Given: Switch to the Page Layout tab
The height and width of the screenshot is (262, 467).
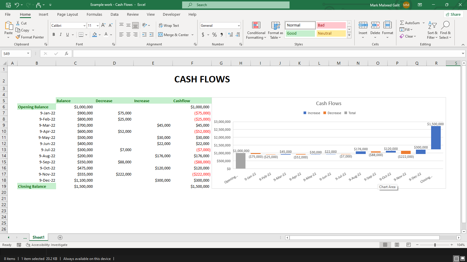Looking at the screenshot, I should (67, 15).
